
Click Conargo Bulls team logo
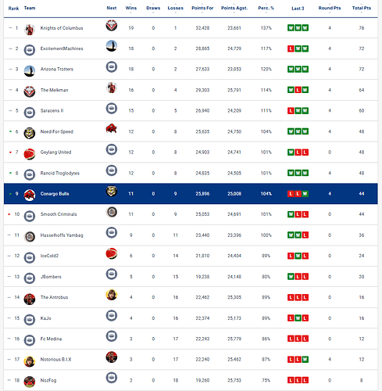point(30,195)
